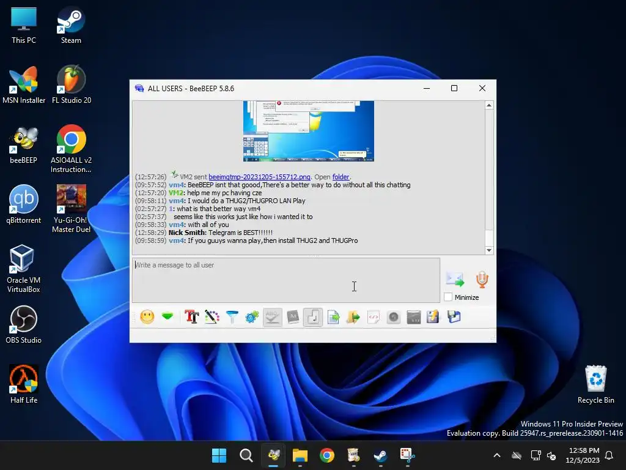Click the shared screenshot thumbnail in chat

click(309, 131)
